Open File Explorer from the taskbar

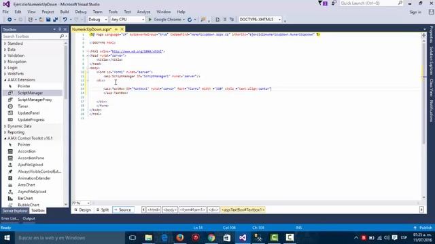(148, 238)
